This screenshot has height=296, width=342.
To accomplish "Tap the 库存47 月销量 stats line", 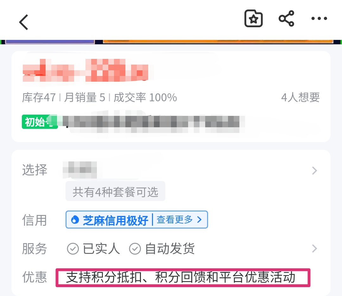I will (99, 97).
